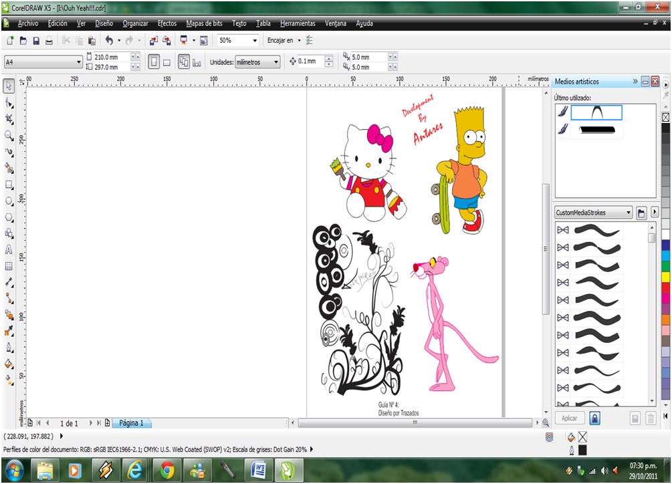Set portrait page orientation

153,62
